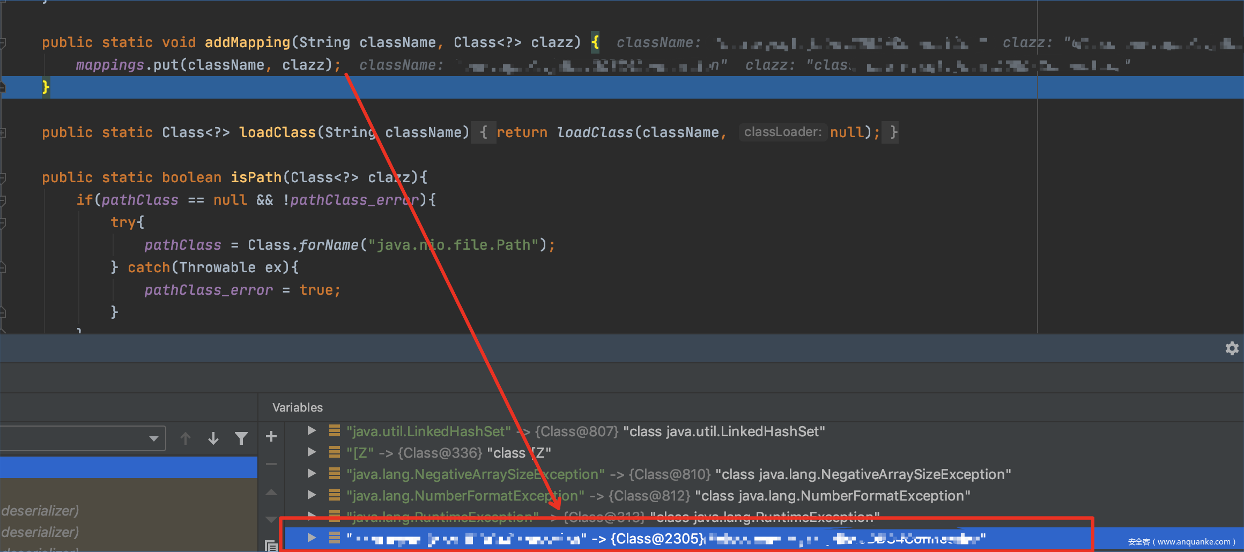Go to next frame with down arrow
This screenshot has width=1244, height=552.
pos(213,439)
